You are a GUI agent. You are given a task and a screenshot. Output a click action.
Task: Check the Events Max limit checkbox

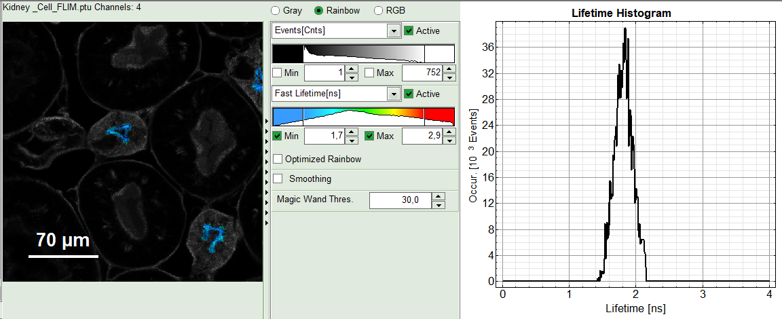coord(370,73)
